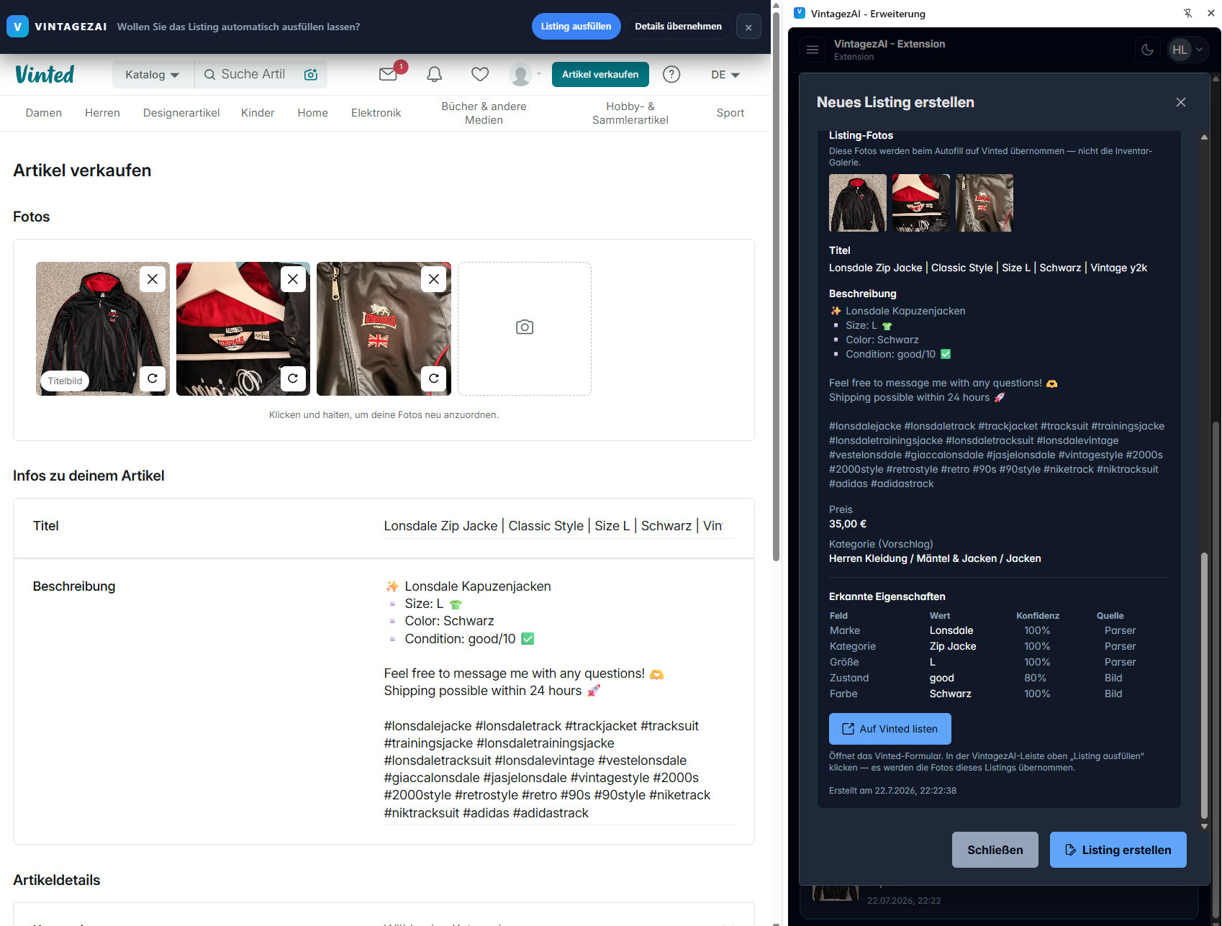Click the Schwarz value in Farbe row

tap(951, 694)
